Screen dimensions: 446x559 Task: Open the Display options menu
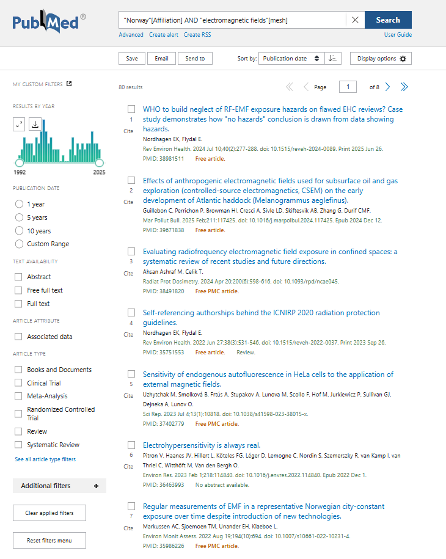pyautogui.click(x=381, y=59)
